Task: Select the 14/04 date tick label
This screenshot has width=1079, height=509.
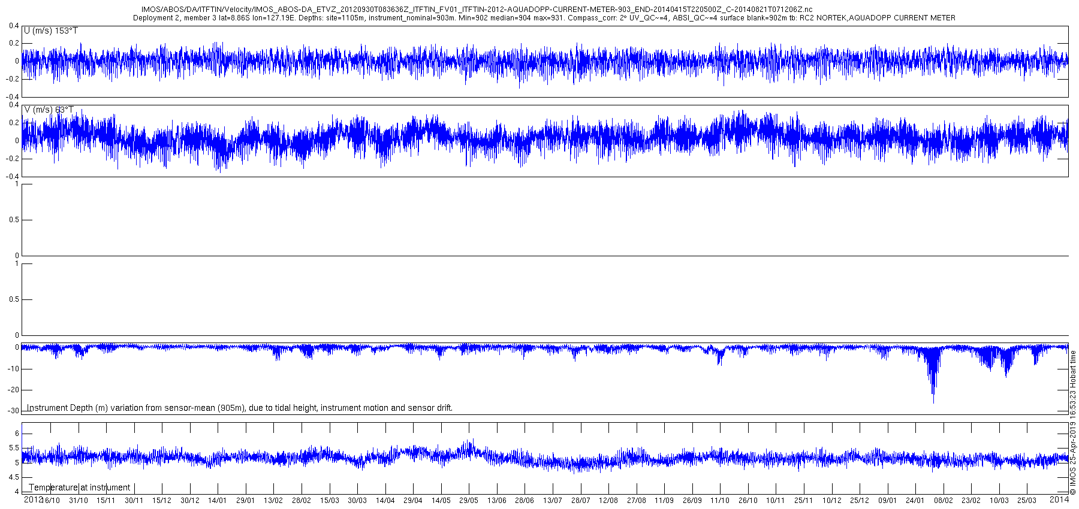Action: (385, 501)
